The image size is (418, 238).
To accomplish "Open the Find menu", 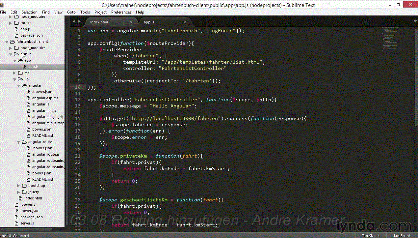I will pyautogui.click(x=46, y=12).
